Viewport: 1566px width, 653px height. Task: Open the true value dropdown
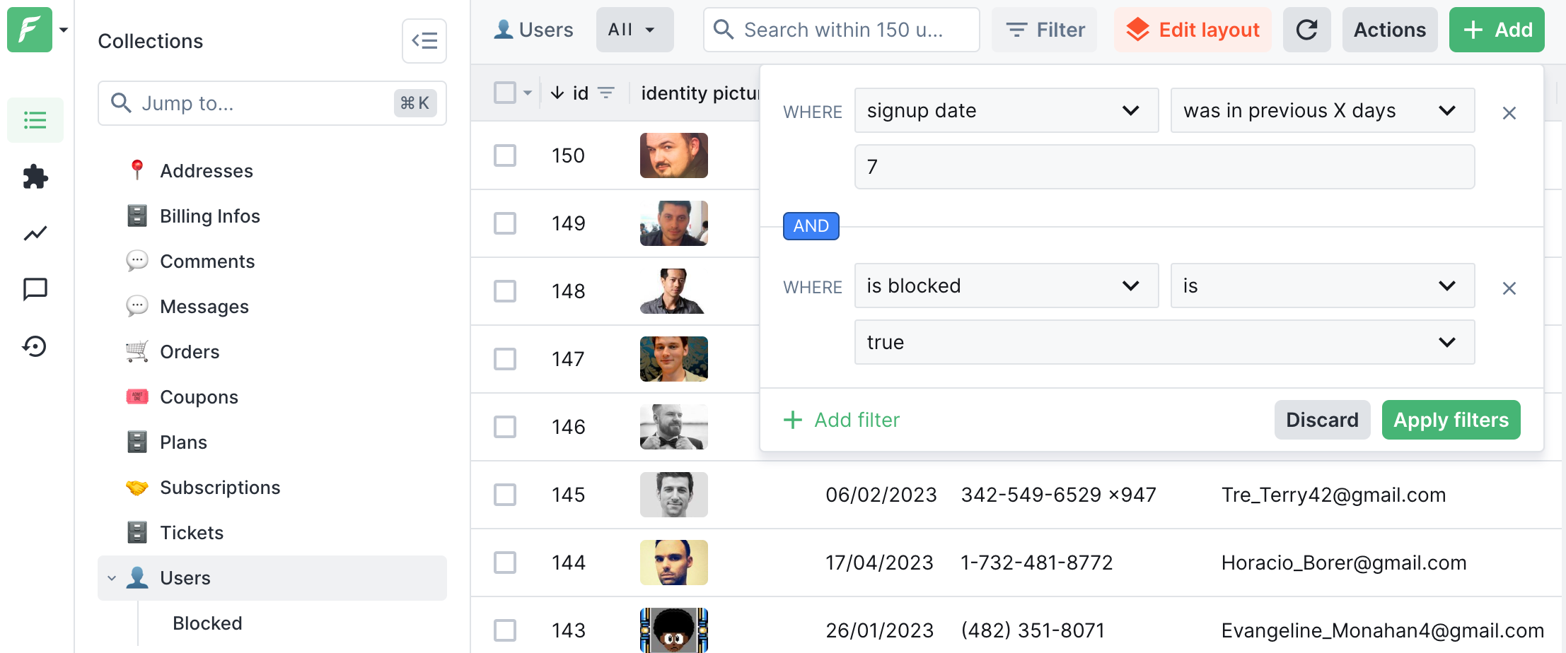coord(1164,342)
